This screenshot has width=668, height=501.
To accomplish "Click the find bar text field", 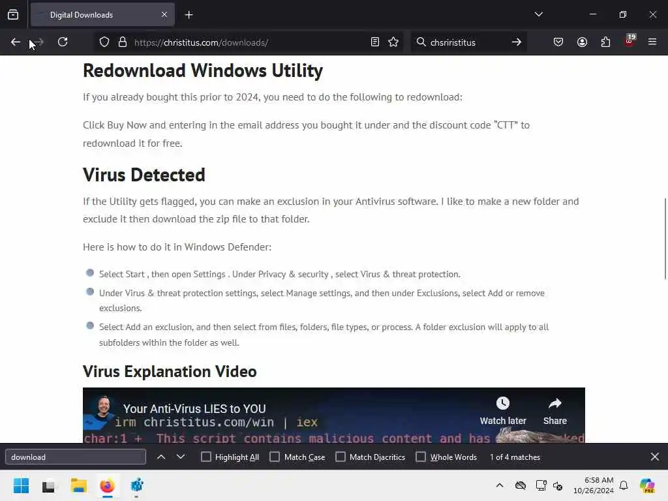I will [x=76, y=457].
